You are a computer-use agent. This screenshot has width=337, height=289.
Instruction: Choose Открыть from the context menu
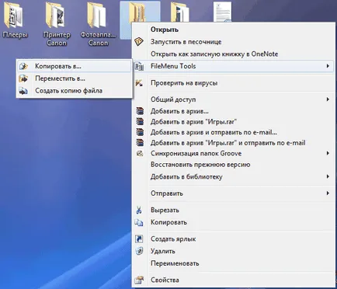(x=233, y=30)
